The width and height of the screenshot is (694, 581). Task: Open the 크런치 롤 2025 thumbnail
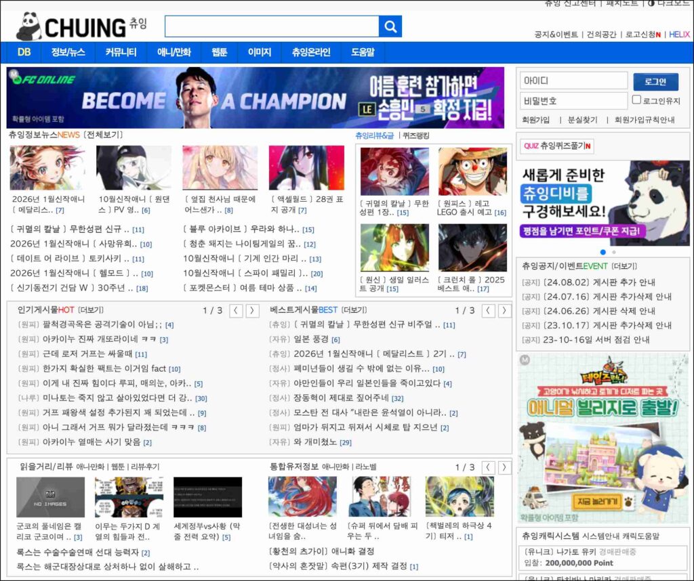[x=472, y=248]
